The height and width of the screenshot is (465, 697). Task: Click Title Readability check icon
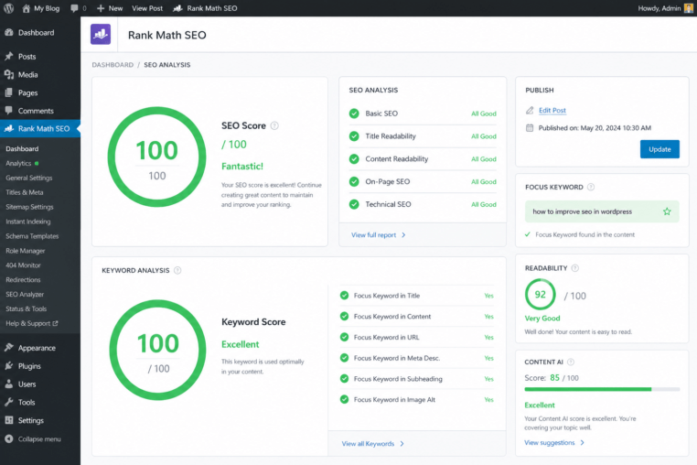pyautogui.click(x=354, y=136)
